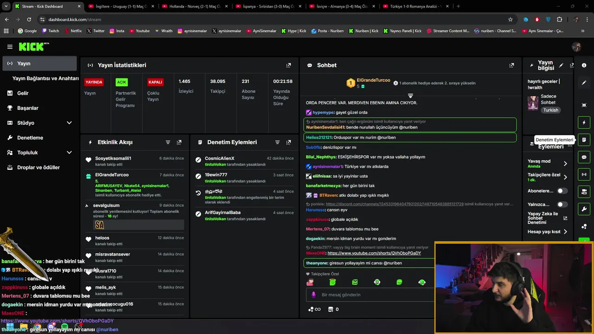This screenshot has height=334, width=594.
Task: Open the Takipçilere özel settings chevron
Action: click(x=565, y=177)
